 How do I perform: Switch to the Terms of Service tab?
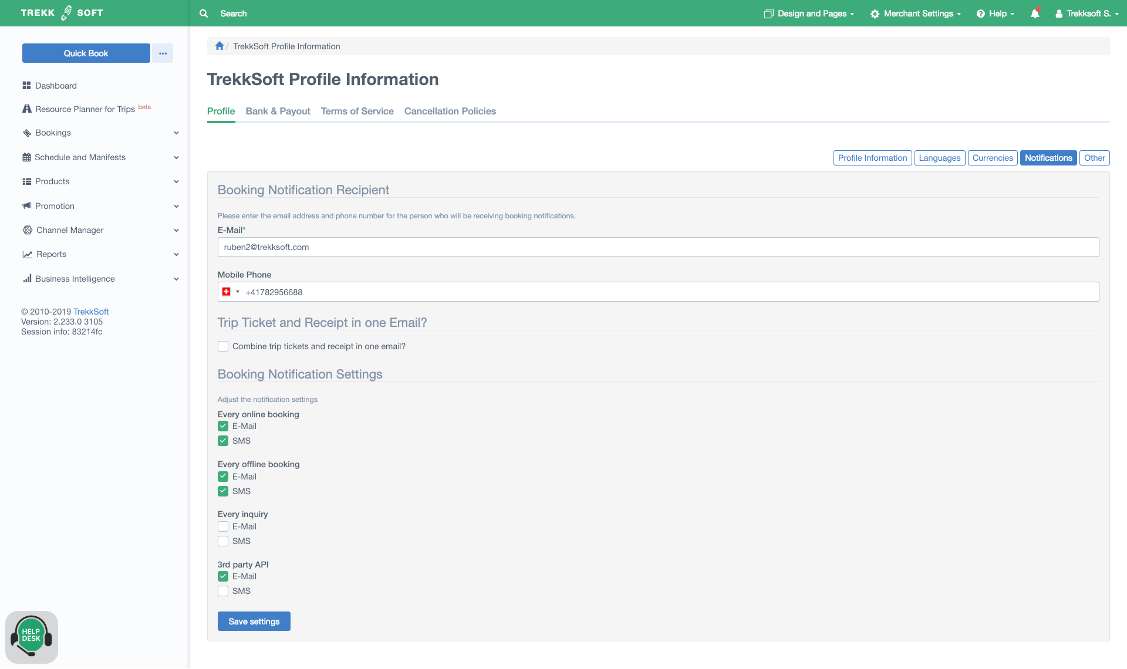point(357,112)
